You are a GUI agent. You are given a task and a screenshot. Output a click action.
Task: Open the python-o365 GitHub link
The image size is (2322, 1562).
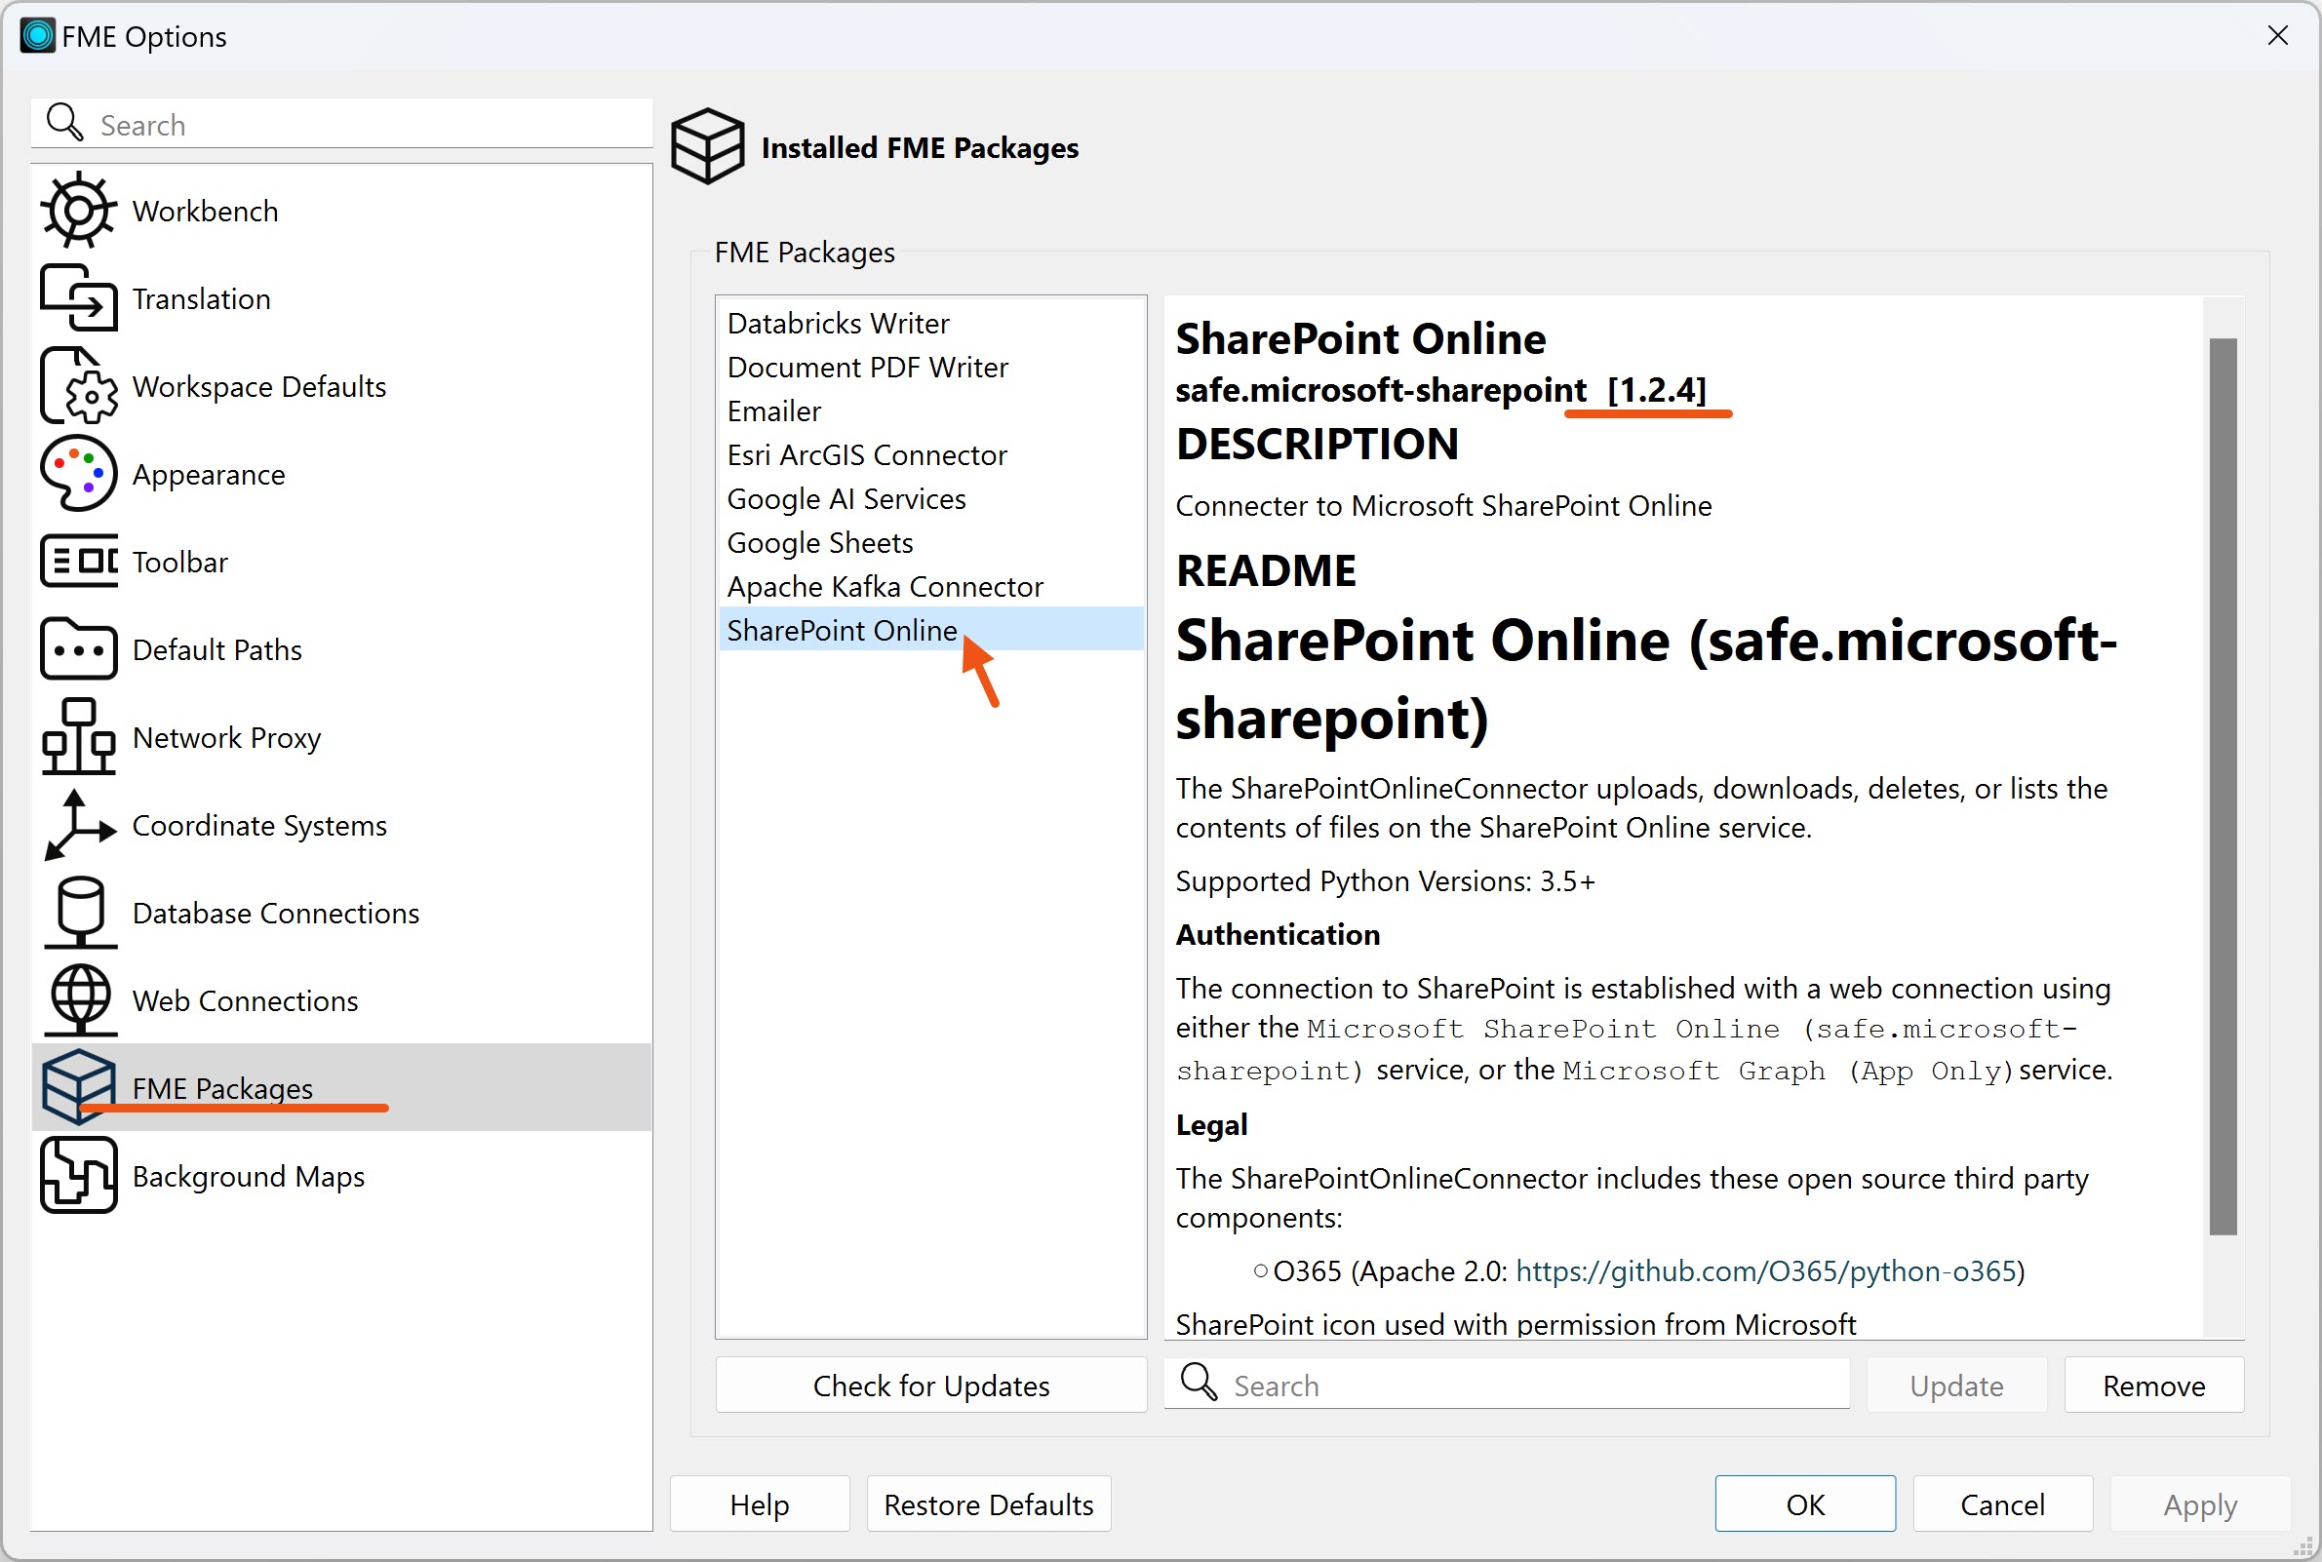click(1765, 1271)
